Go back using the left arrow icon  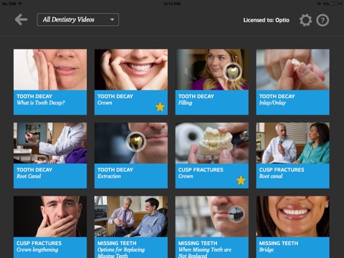(x=21, y=19)
